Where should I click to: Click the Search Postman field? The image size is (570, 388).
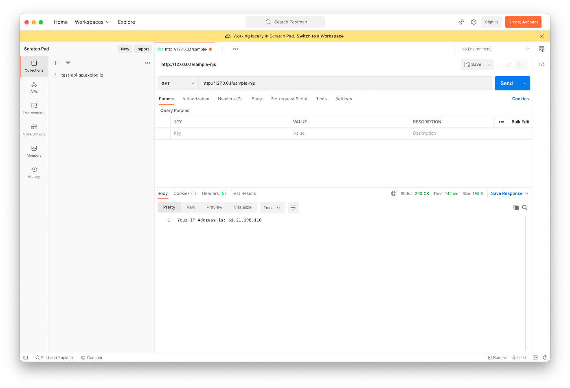click(x=285, y=22)
